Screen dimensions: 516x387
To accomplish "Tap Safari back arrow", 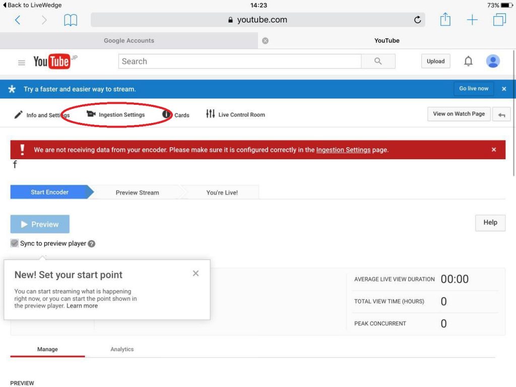I will point(18,20).
